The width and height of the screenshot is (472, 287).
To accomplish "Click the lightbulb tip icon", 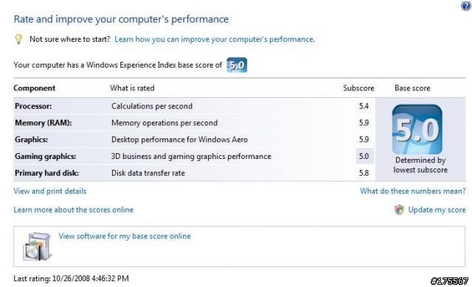I will [18, 39].
